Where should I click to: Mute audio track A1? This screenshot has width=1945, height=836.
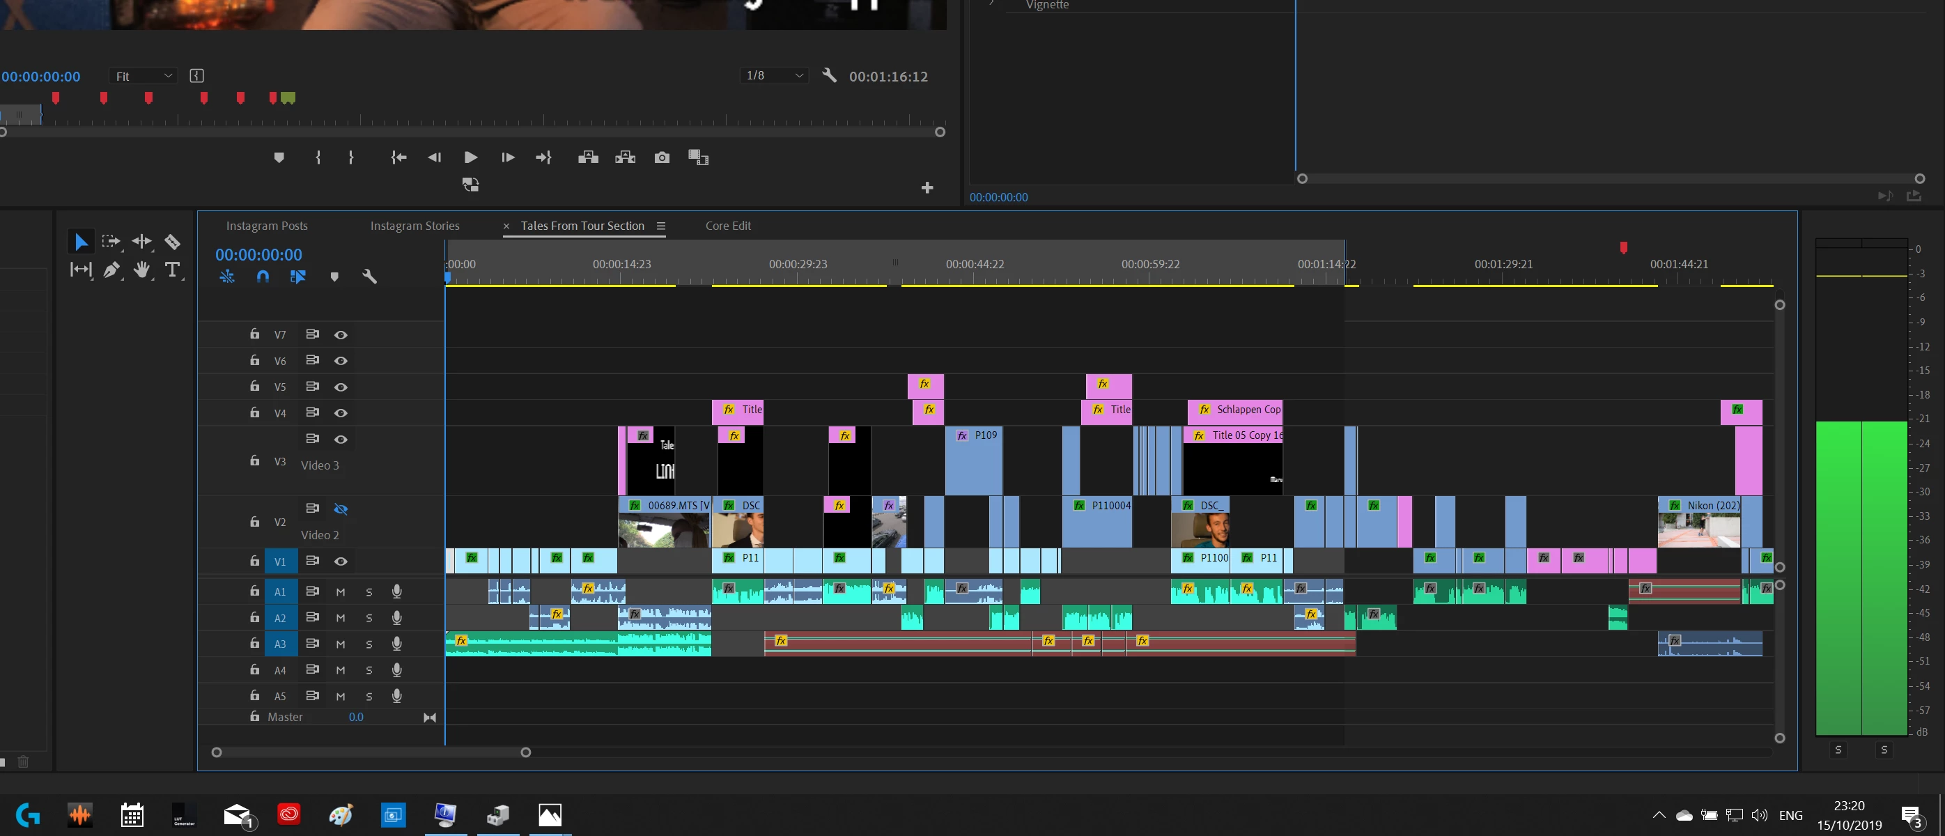point(341,592)
